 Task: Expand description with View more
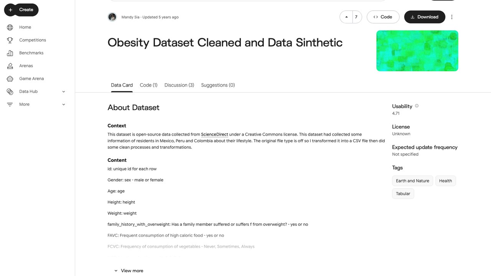129,271
